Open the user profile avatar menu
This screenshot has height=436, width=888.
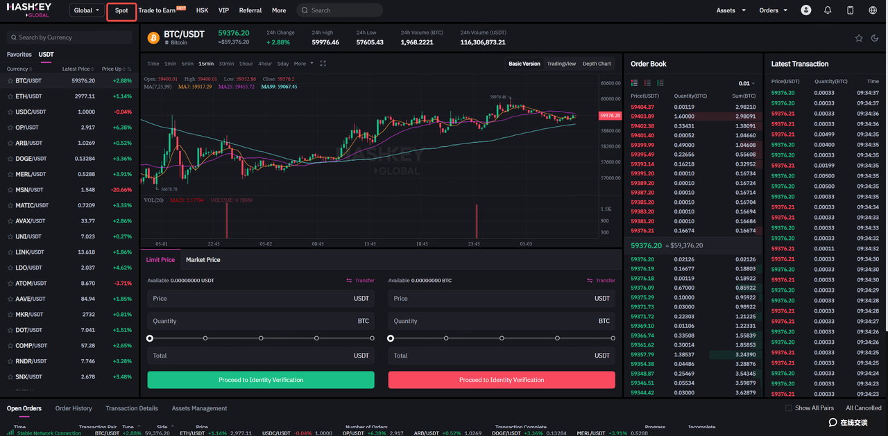(x=805, y=10)
